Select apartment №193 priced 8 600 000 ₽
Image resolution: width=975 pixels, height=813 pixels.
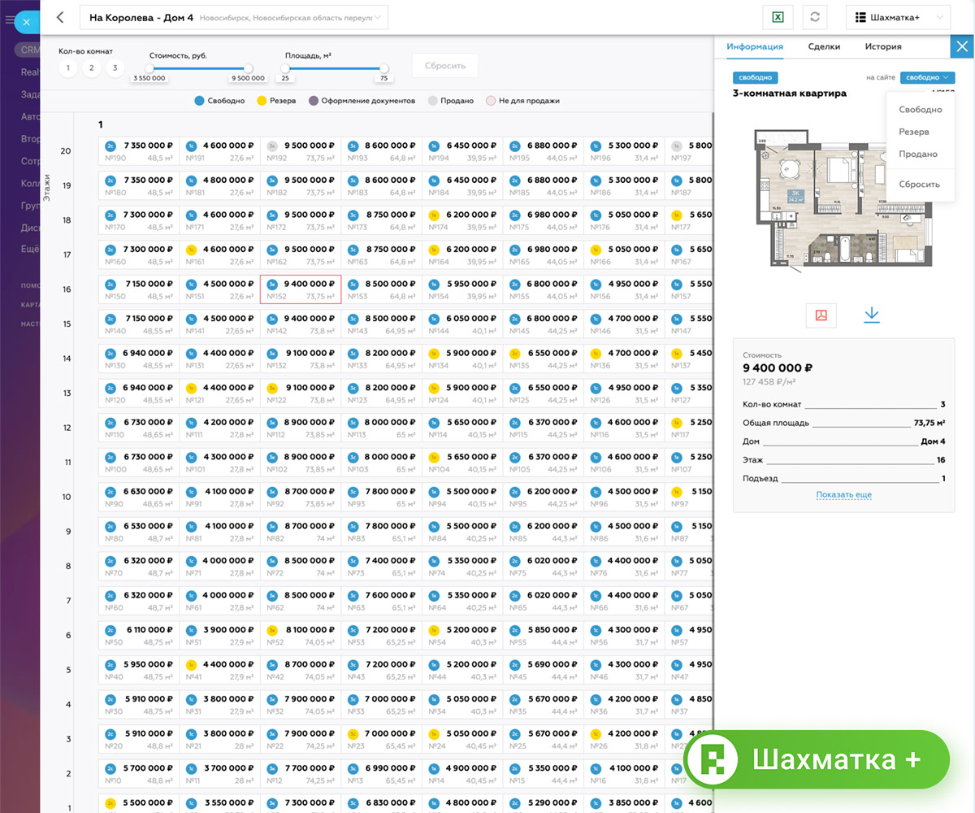(382, 151)
